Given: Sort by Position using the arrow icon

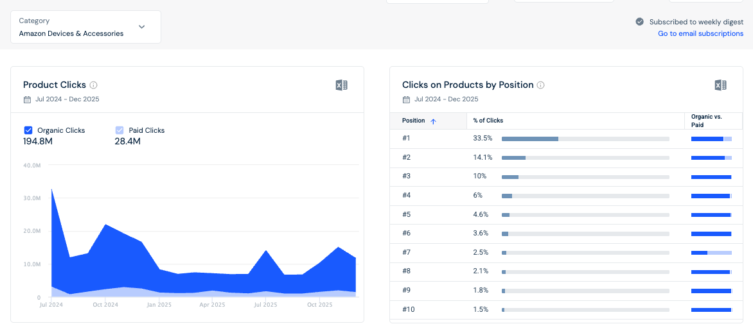Looking at the screenshot, I should coord(433,121).
